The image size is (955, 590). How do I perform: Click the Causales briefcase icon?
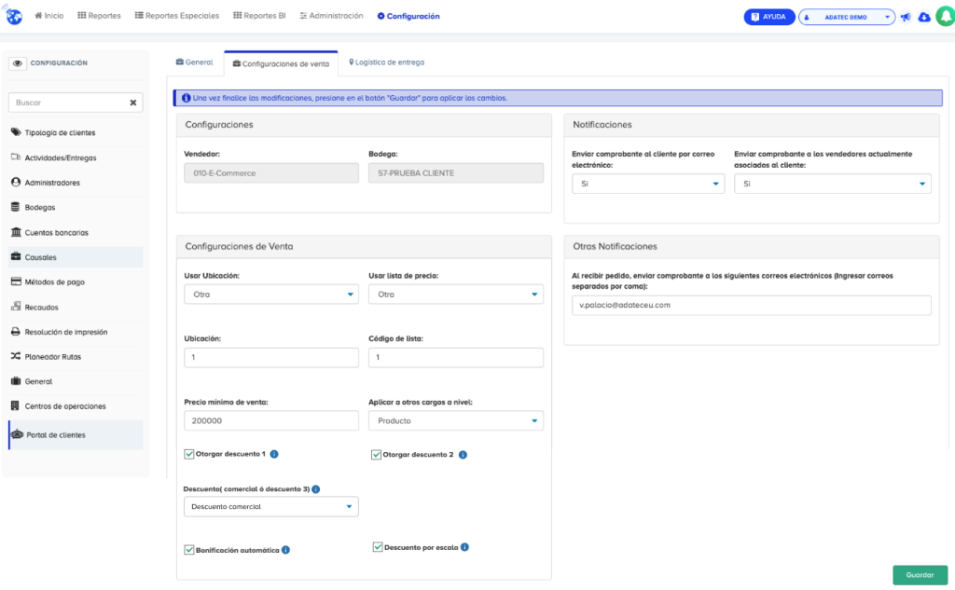pyautogui.click(x=16, y=256)
